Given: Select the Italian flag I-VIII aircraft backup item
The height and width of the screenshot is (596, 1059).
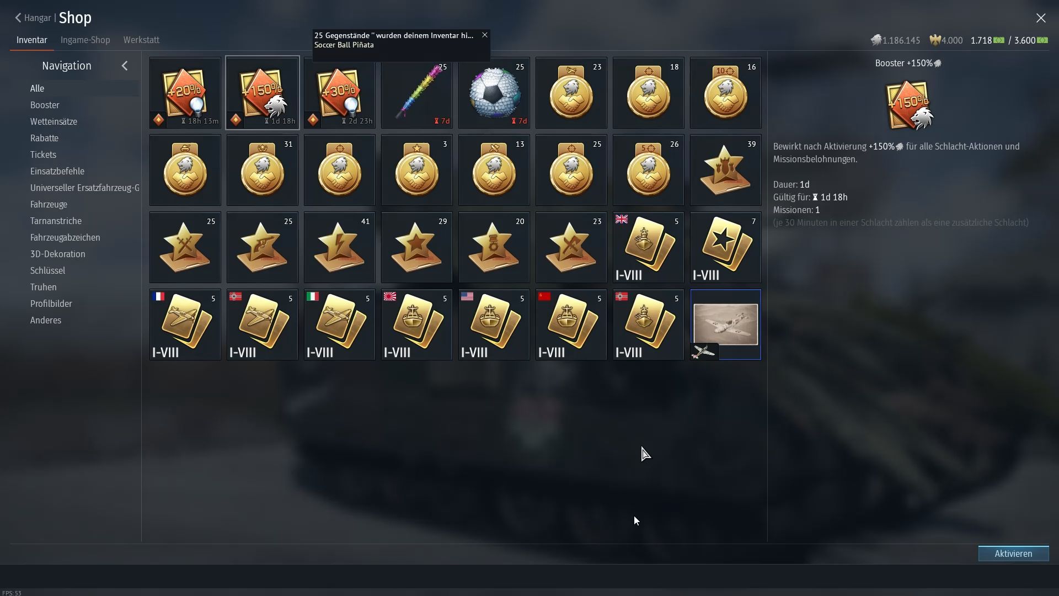Looking at the screenshot, I should [x=339, y=324].
